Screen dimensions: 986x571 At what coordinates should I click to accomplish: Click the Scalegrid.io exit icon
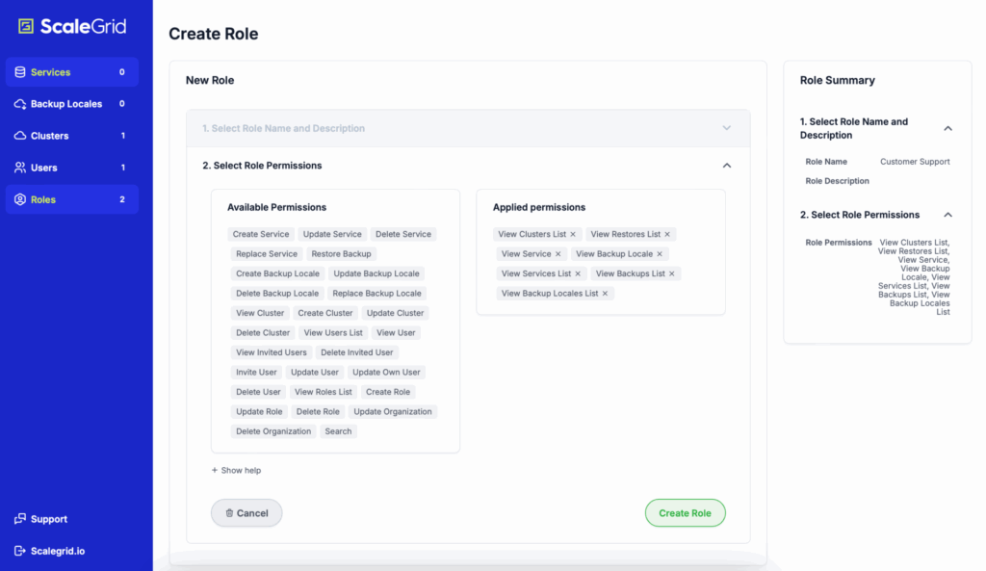(x=20, y=551)
